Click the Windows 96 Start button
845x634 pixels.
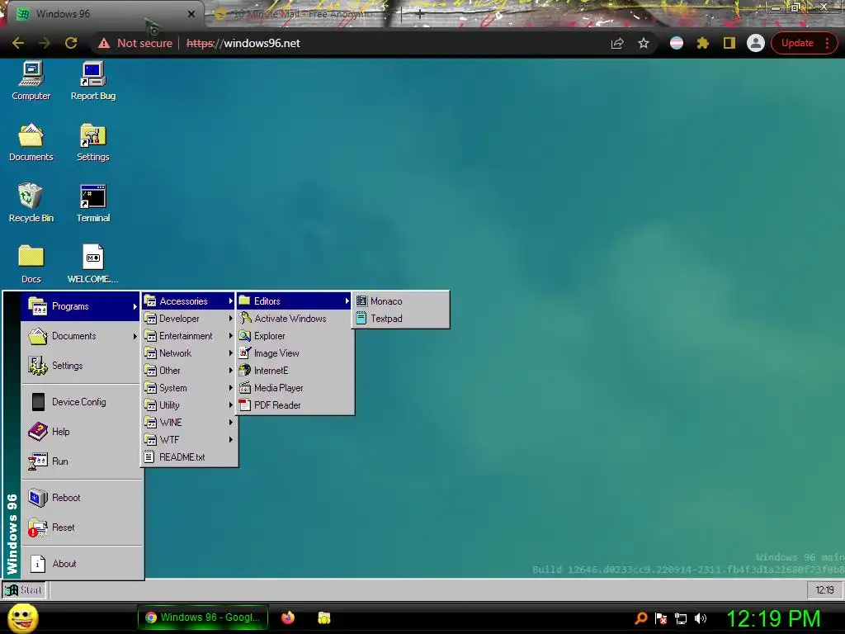pos(24,589)
